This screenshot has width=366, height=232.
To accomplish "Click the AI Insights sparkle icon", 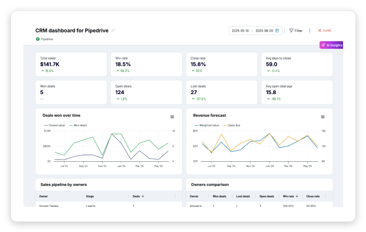I will tap(323, 45).
